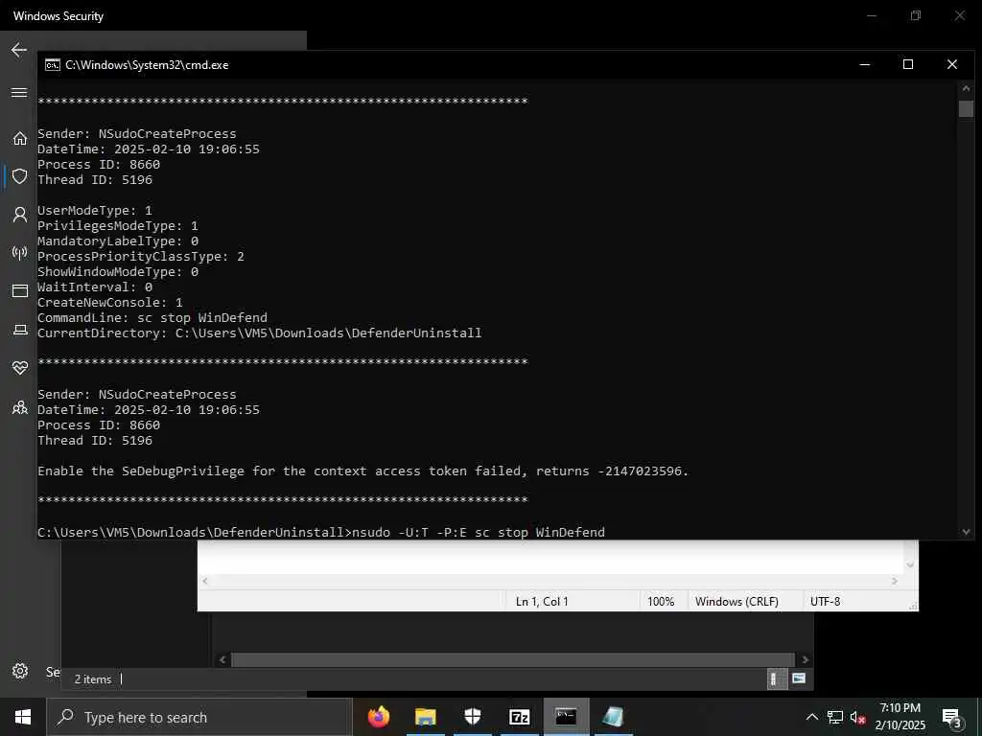The width and height of the screenshot is (982, 736).
Task: Click first 'Sender: NSudoCreateProcess' line
Action: (x=137, y=134)
